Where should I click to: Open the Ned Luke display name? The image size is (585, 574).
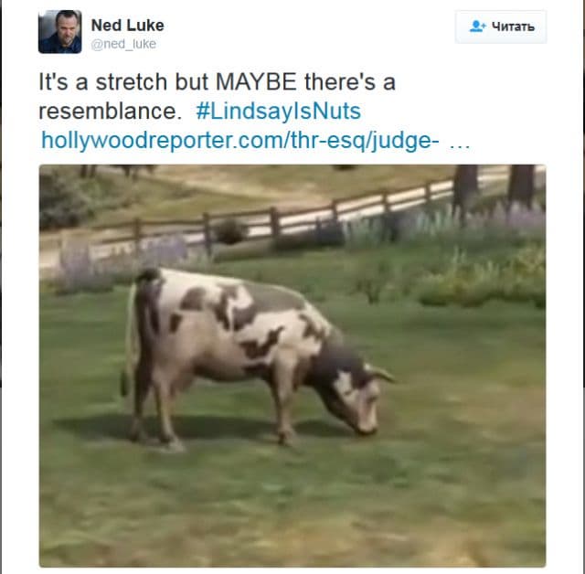pyautogui.click(x=128, y=26)
